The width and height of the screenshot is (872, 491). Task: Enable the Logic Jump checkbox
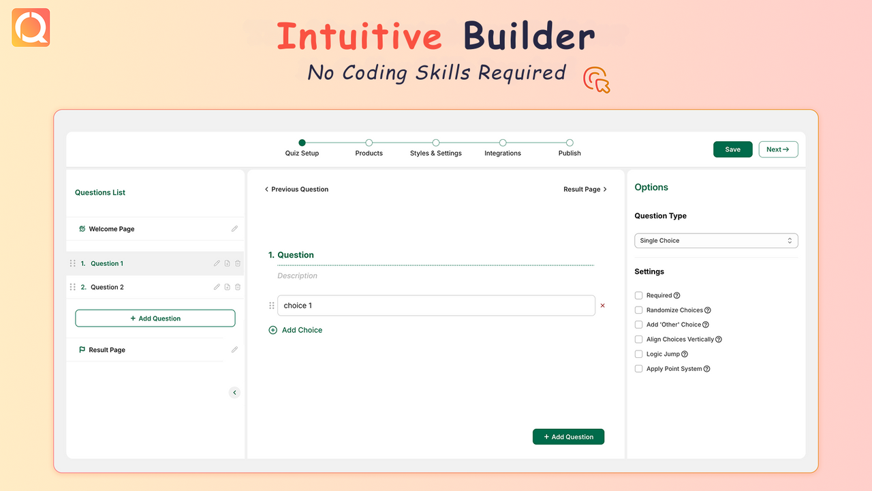[639, 354]
